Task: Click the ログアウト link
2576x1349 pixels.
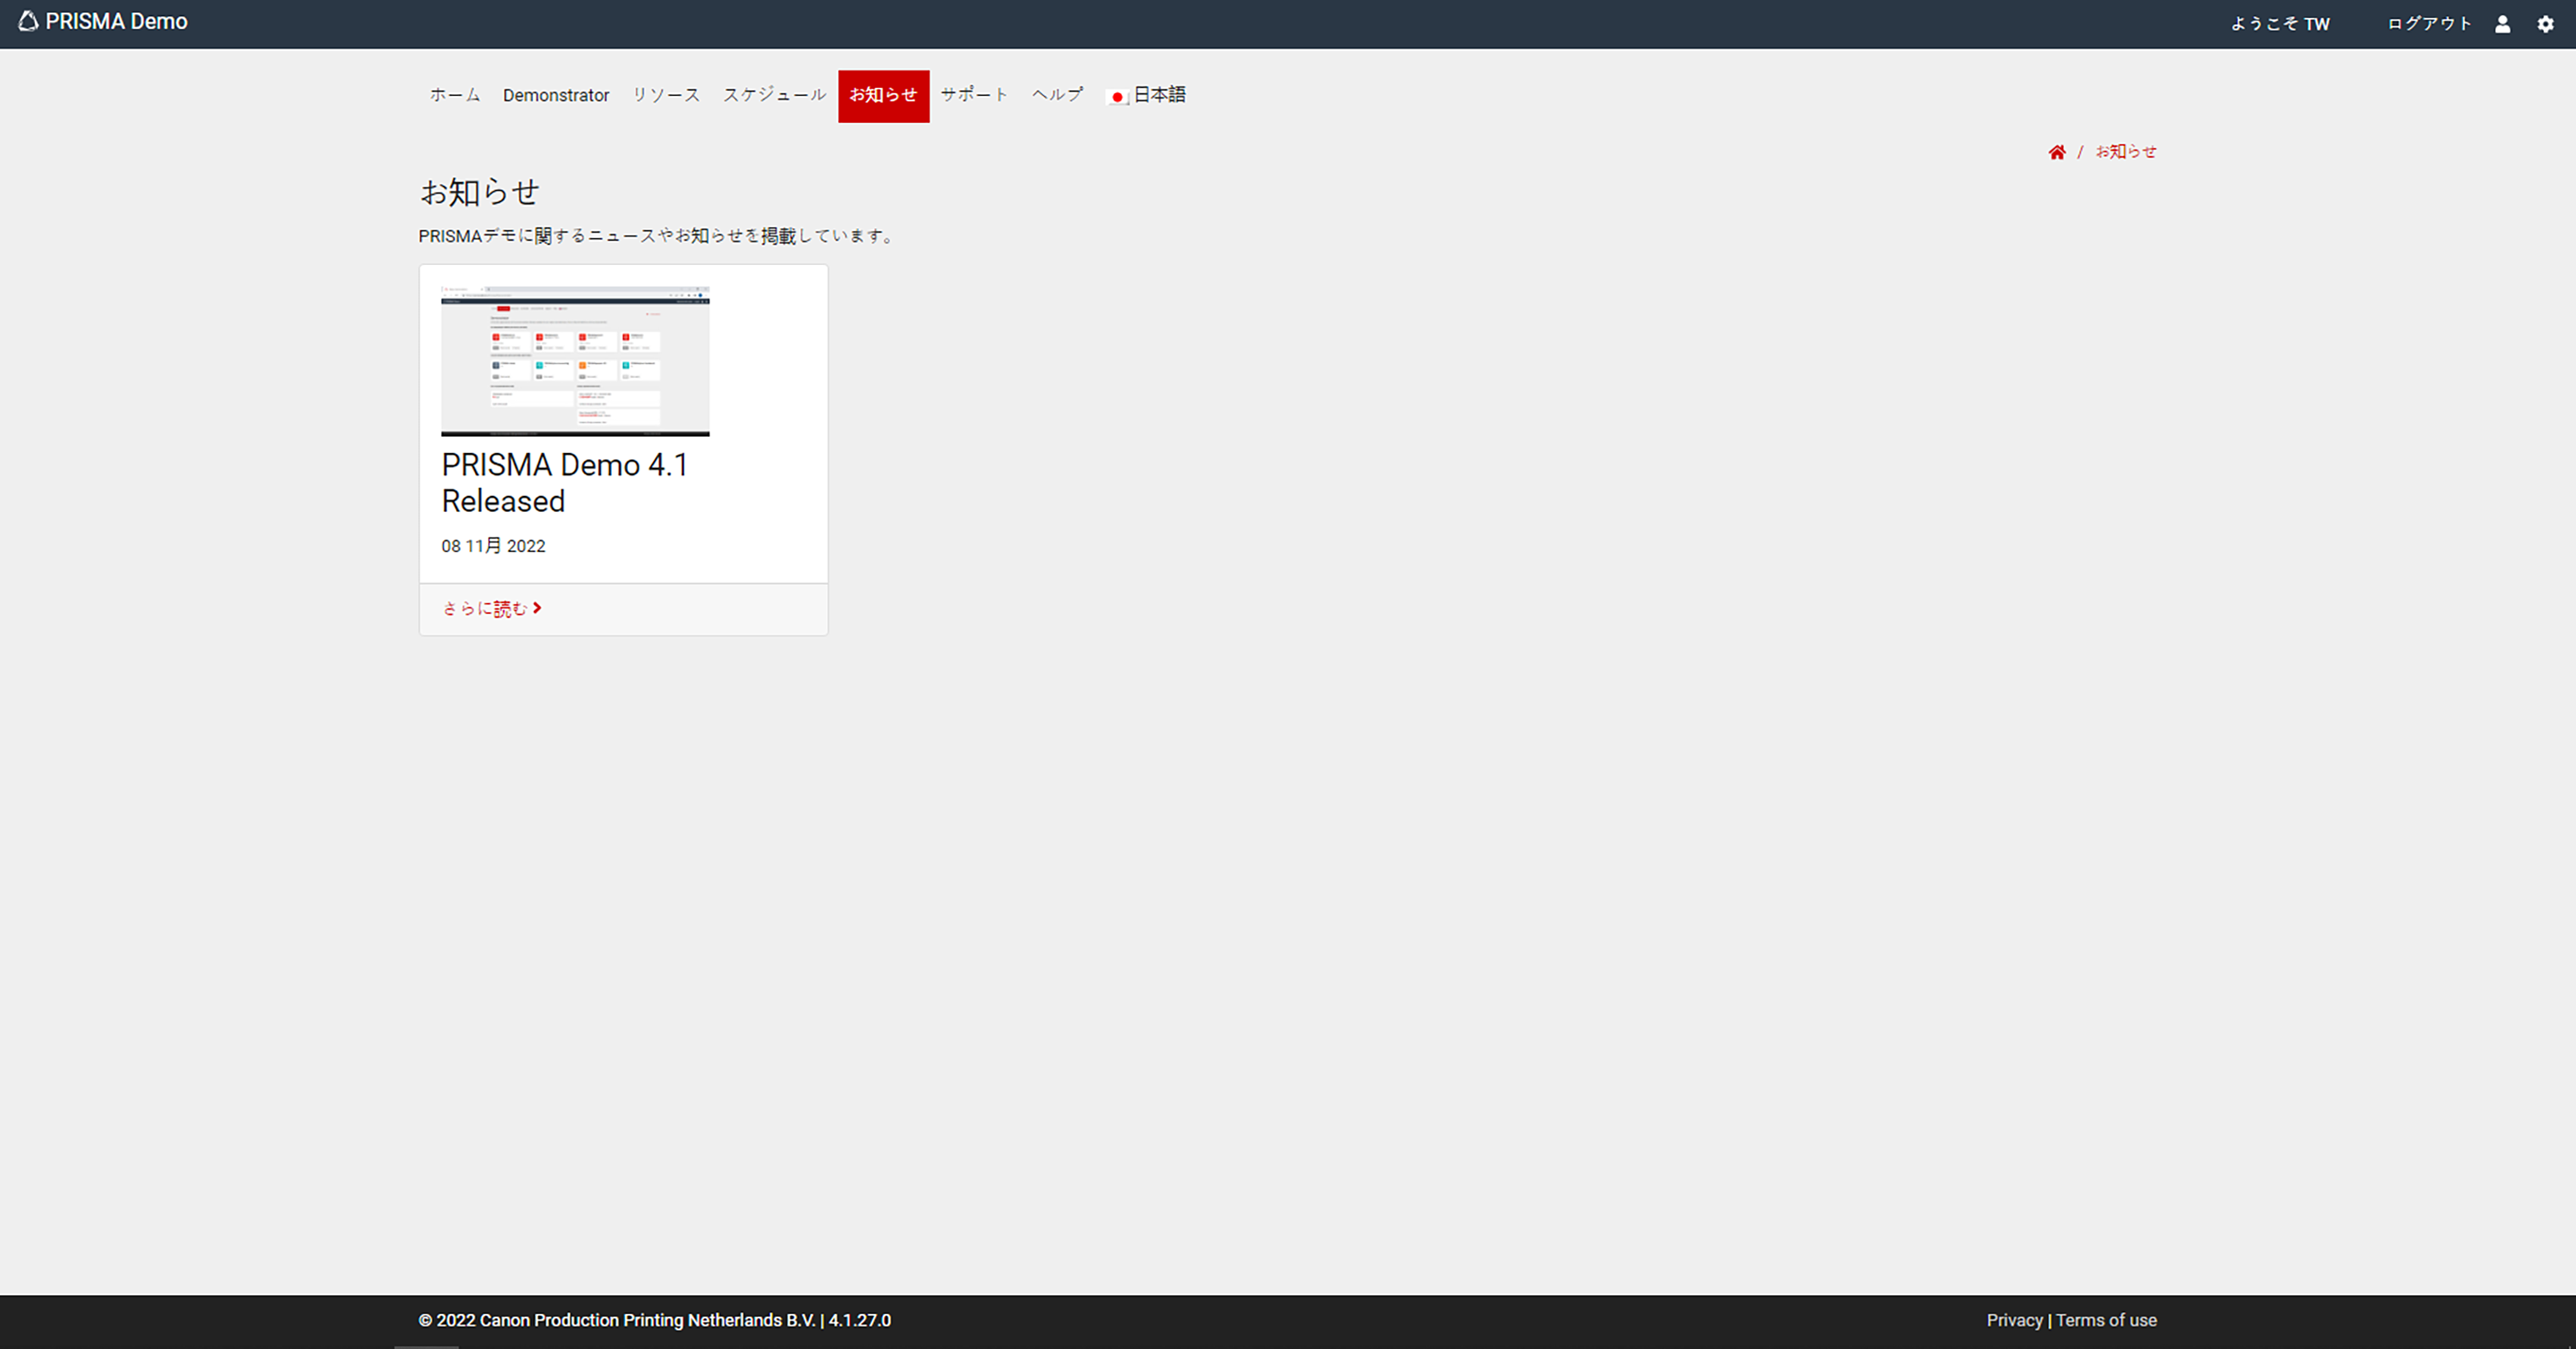Action: (x=2429, y=24)
